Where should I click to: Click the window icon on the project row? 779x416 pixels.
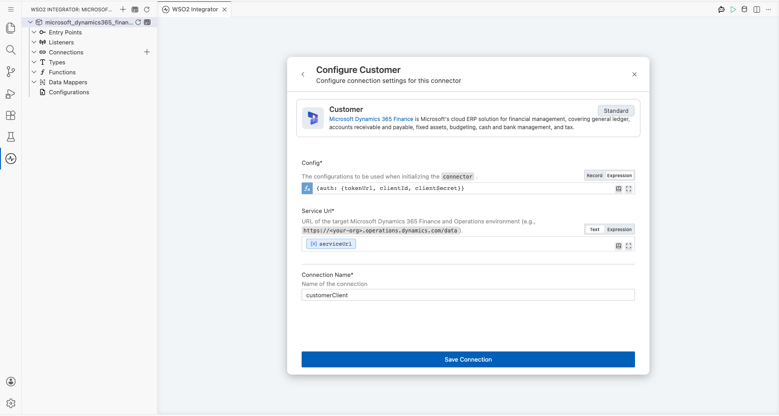147,22
